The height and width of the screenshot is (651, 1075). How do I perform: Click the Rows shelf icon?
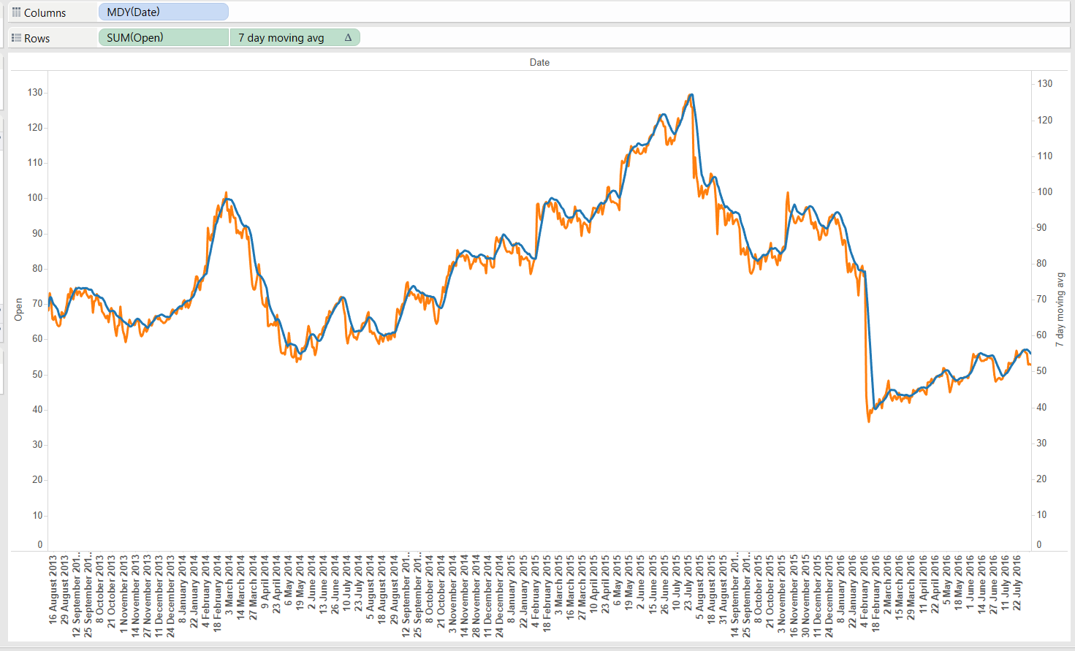pyautogui.click(x=16, y=38)
